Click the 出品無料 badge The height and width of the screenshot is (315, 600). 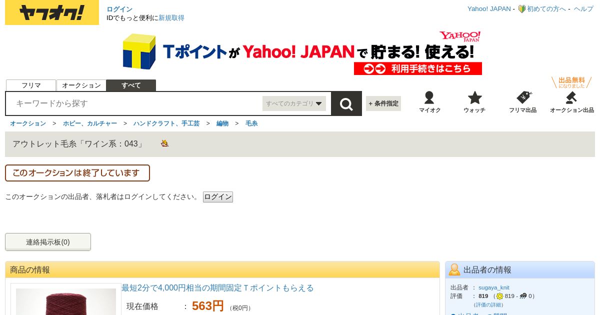coord(571,82)
